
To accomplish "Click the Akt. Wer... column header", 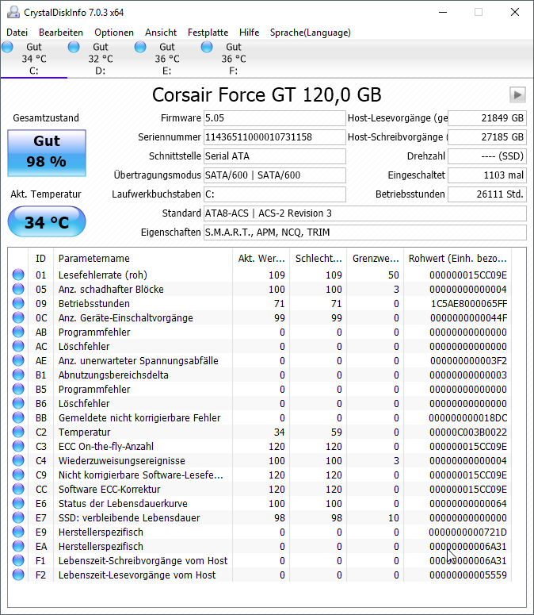I will point(261,259).
